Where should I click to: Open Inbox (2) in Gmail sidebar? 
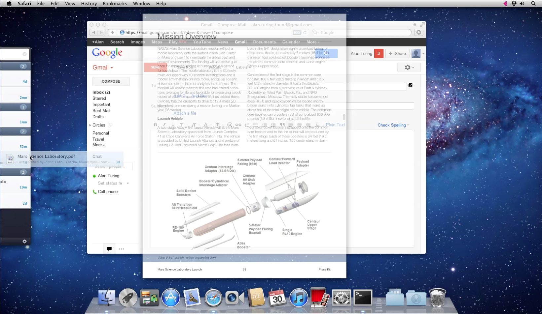point(101,92)
